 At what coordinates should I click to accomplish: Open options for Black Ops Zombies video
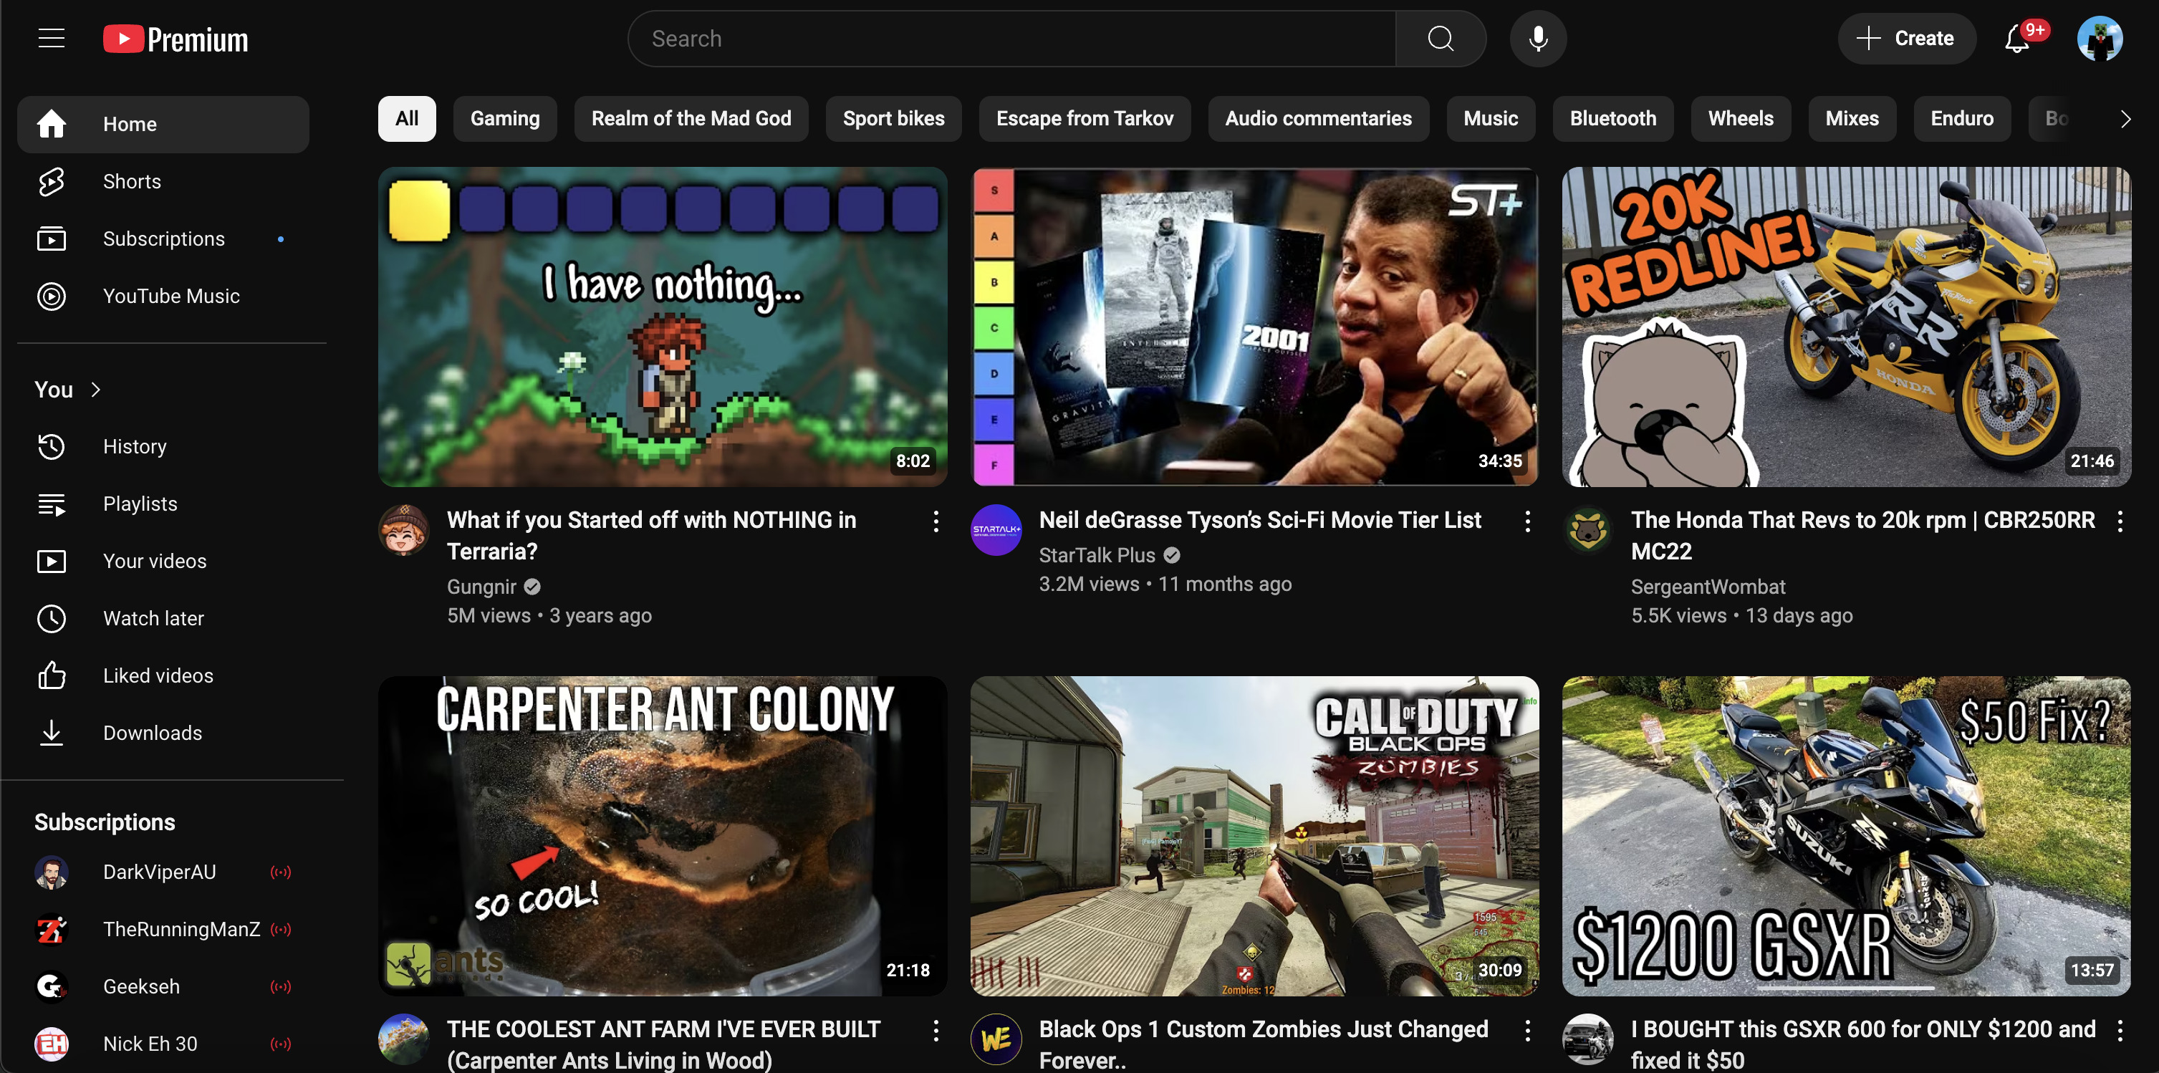pos(1527,1031)
